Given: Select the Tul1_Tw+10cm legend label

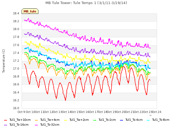Looking at the screenshot, I should [20, 120].
